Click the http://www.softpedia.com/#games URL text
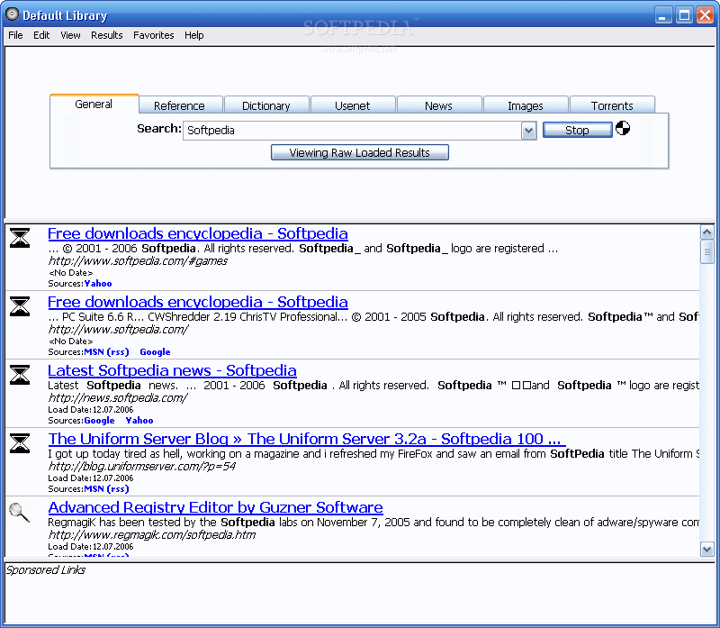The image size is (720, 628). pyautogui.click(x=138, y=261)
